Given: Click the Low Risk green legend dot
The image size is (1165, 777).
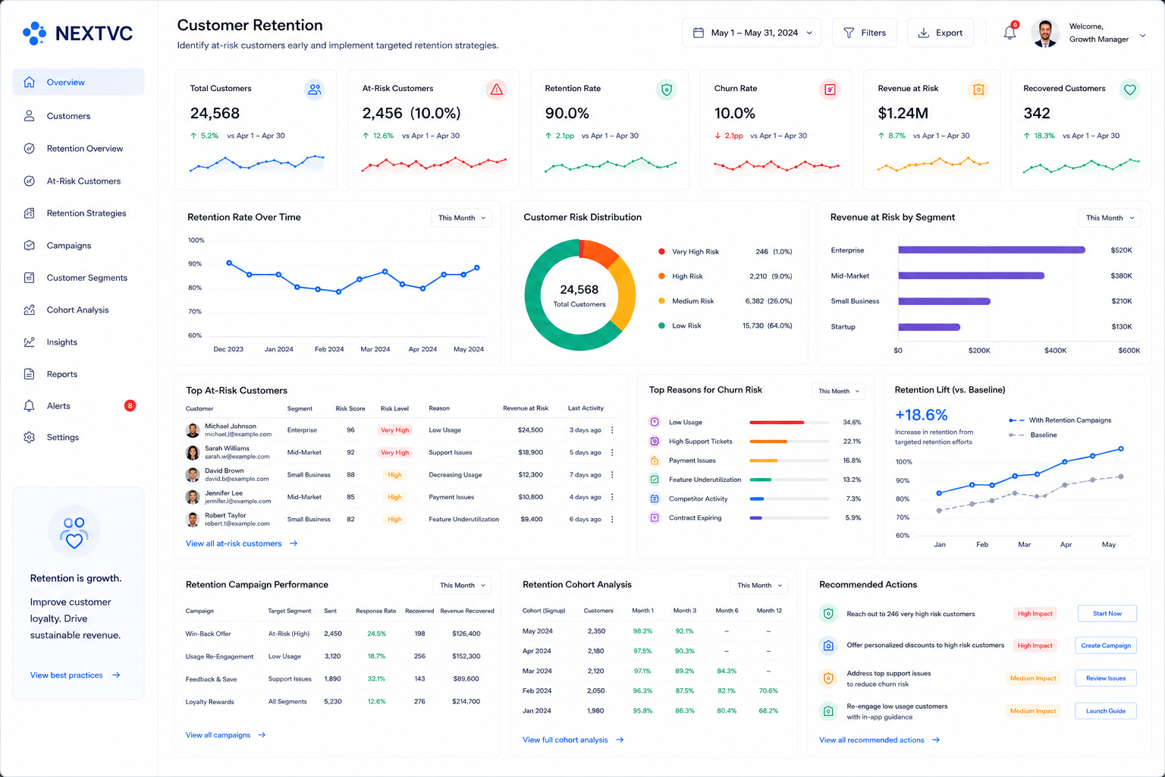Looking at the screenshot, I should coord(661,326).
